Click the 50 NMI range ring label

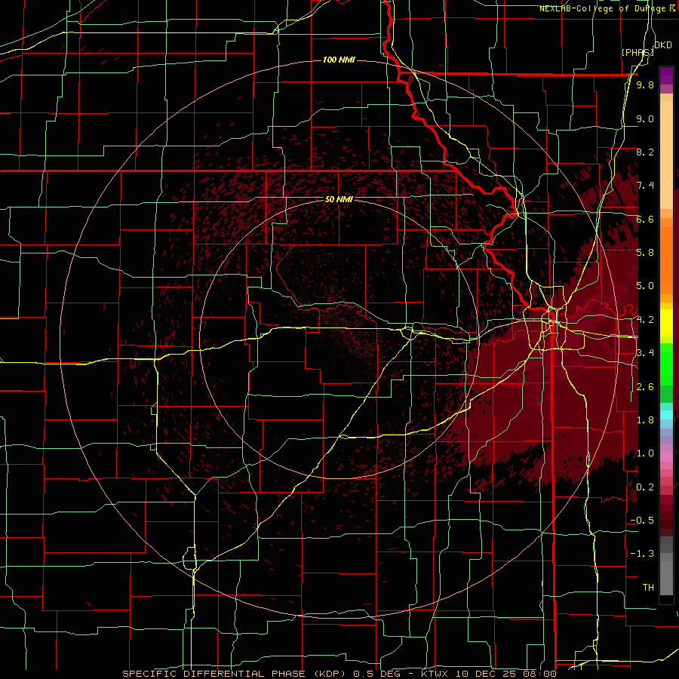pos(339,199)
